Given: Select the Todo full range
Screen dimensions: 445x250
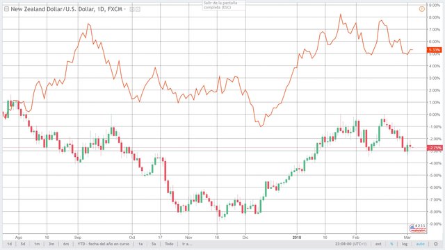Looking at the screenshot, I should pos(169,244).
